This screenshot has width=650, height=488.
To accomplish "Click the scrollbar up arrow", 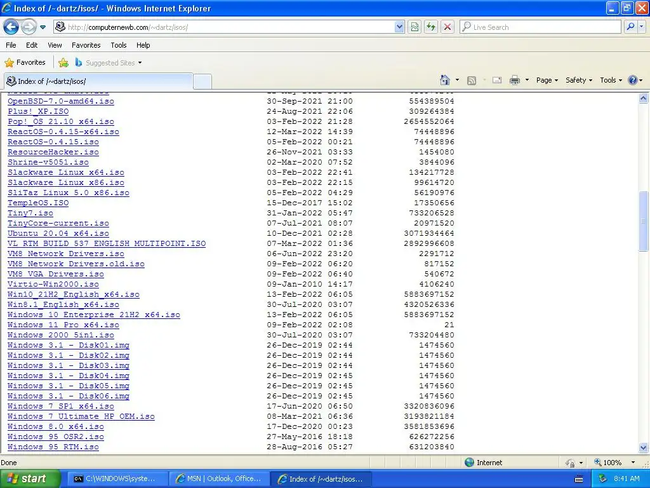I will 644,98.
